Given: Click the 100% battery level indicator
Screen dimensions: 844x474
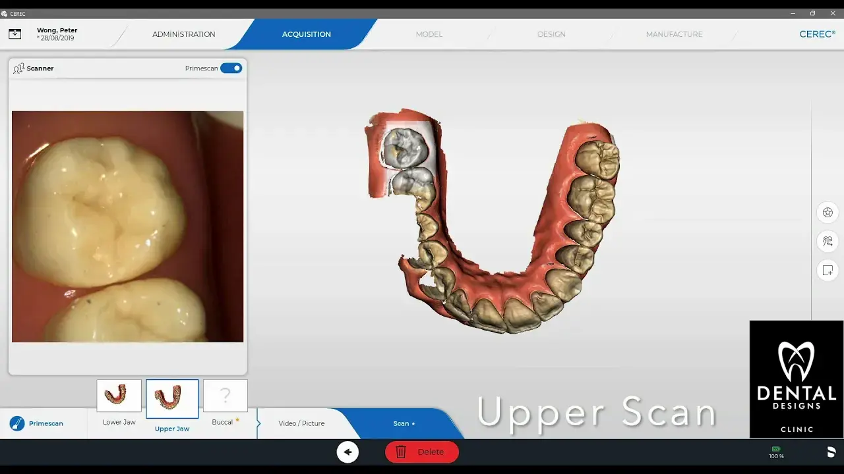Looking at the screenshot, I should (776, 452).
